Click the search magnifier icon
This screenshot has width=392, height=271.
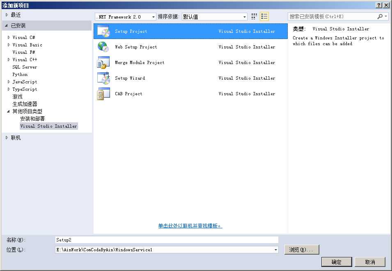pyautogui.click(x=380, y=16)
